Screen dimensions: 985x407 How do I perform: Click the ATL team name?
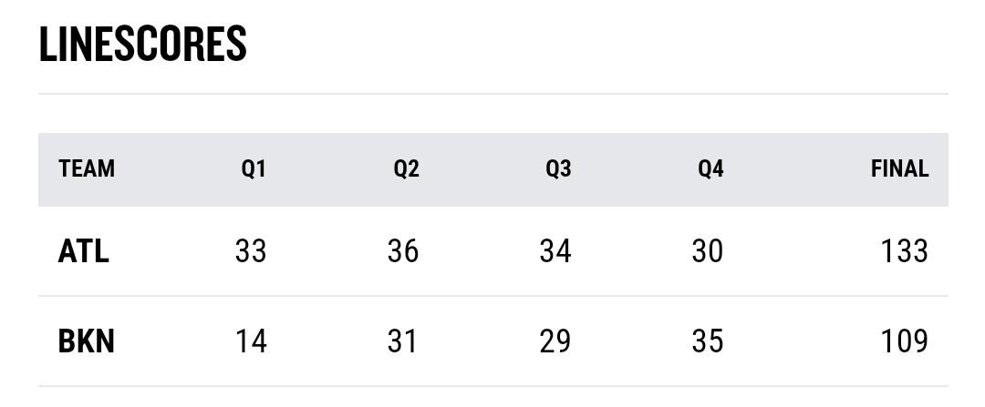[x=84, y=251]
